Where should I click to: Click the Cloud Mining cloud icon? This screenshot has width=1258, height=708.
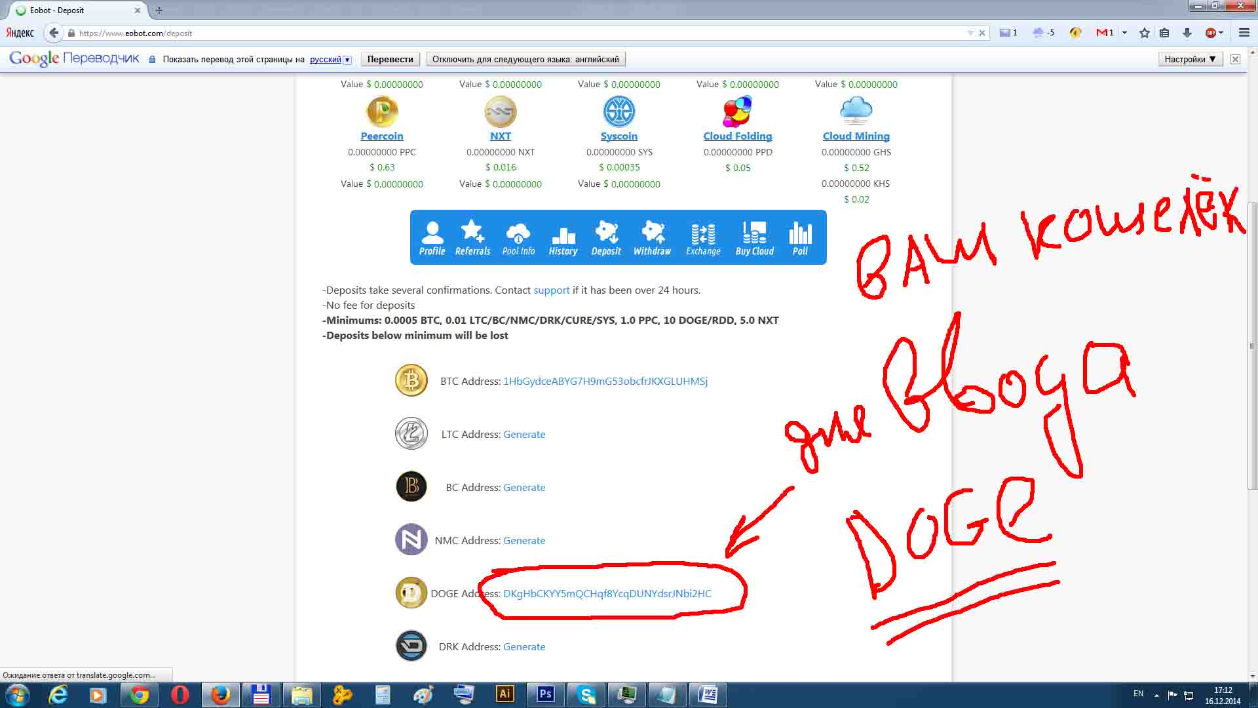point(856,111)
